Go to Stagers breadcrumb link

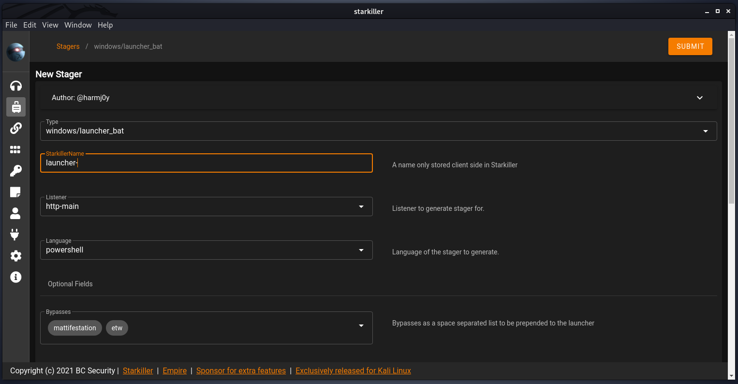[68, 46]
